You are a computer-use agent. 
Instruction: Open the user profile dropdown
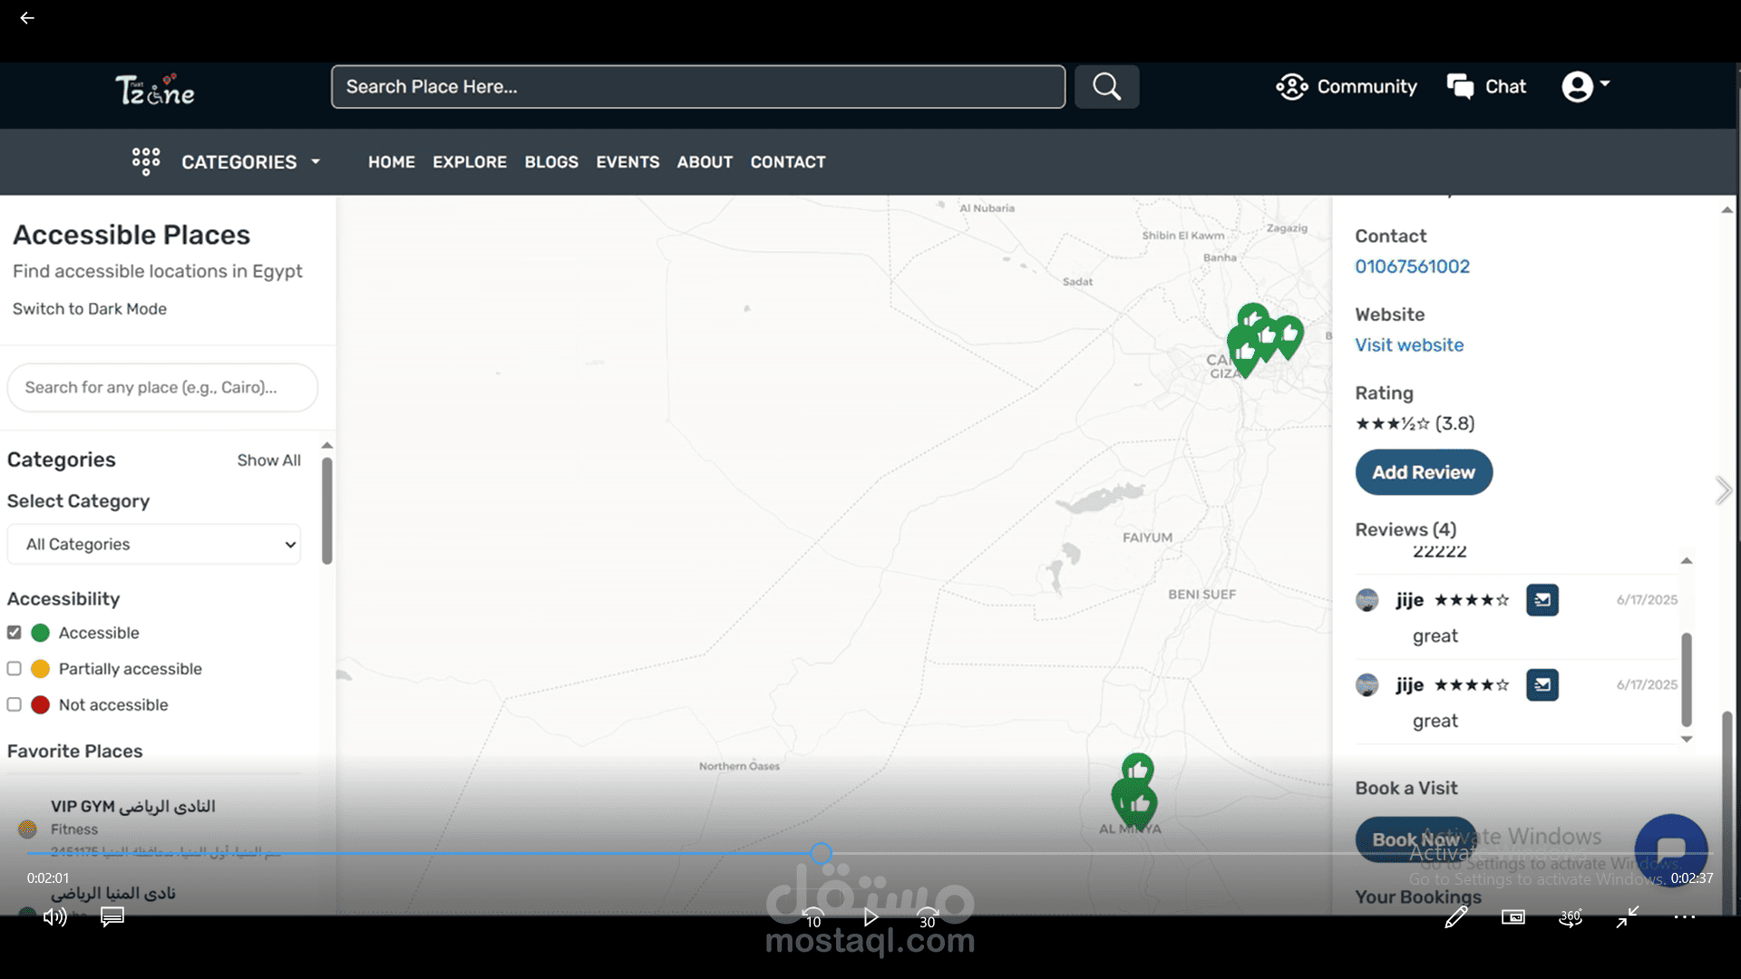[1585, 86]
